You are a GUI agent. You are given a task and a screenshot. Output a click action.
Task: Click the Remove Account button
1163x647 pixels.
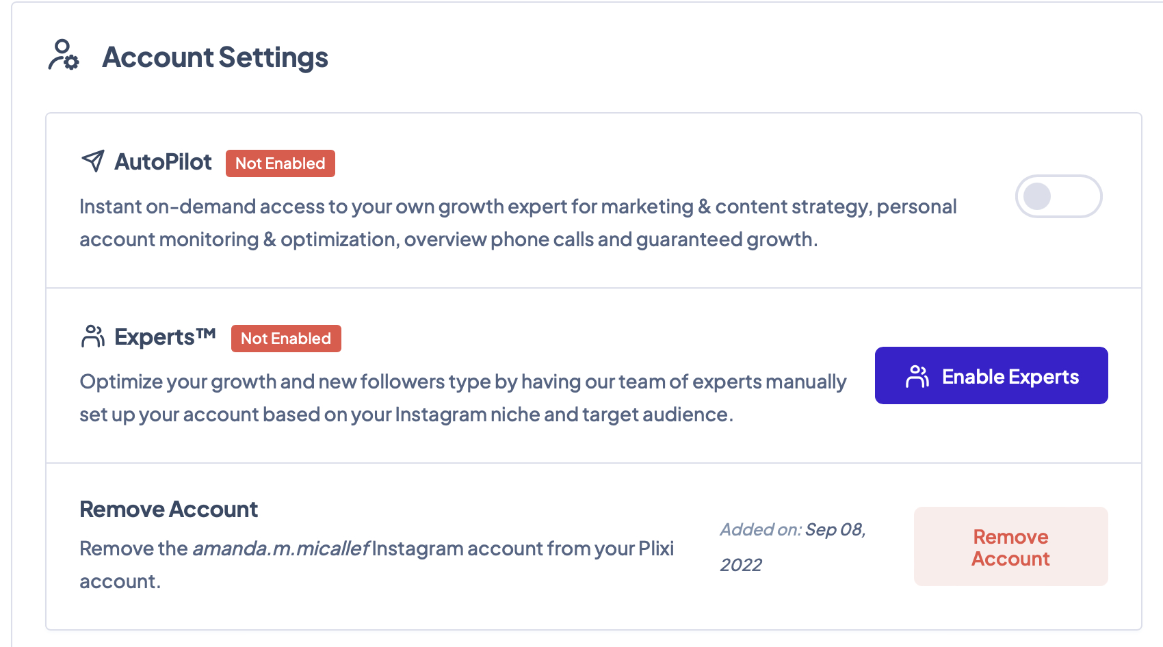pos(1010,546)
